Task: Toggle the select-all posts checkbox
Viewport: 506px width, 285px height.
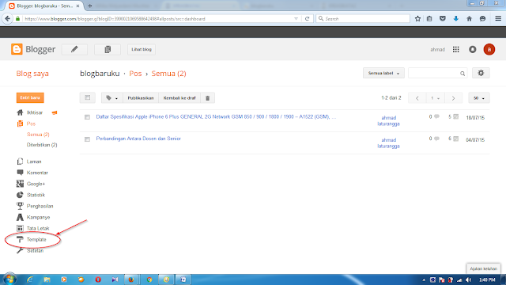Action: (88, 97)
